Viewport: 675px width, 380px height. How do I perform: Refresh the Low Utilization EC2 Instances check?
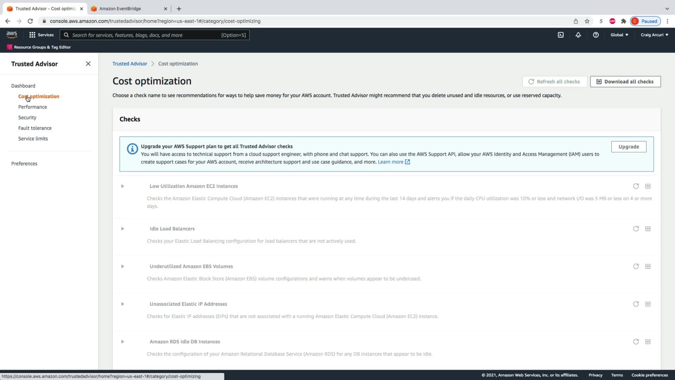click(636, 186)
